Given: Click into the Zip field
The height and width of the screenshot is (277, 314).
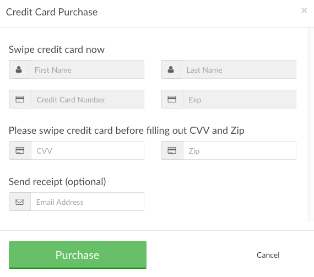Looking at the screenshot, I should click(240, 150).
